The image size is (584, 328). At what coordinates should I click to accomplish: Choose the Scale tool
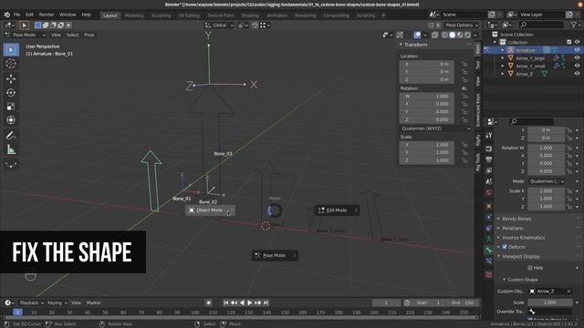tap(11, 107)
